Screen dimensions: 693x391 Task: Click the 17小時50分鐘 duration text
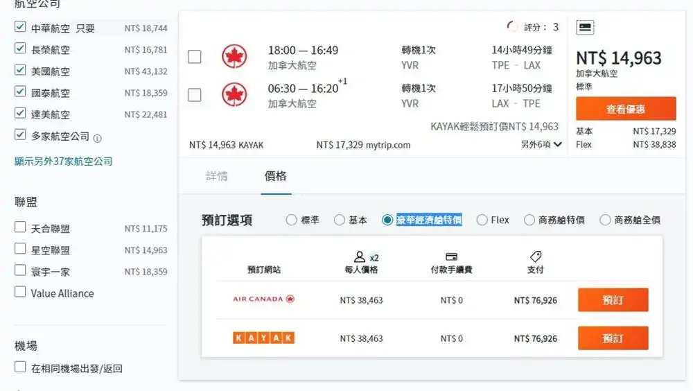click(522, 89)
